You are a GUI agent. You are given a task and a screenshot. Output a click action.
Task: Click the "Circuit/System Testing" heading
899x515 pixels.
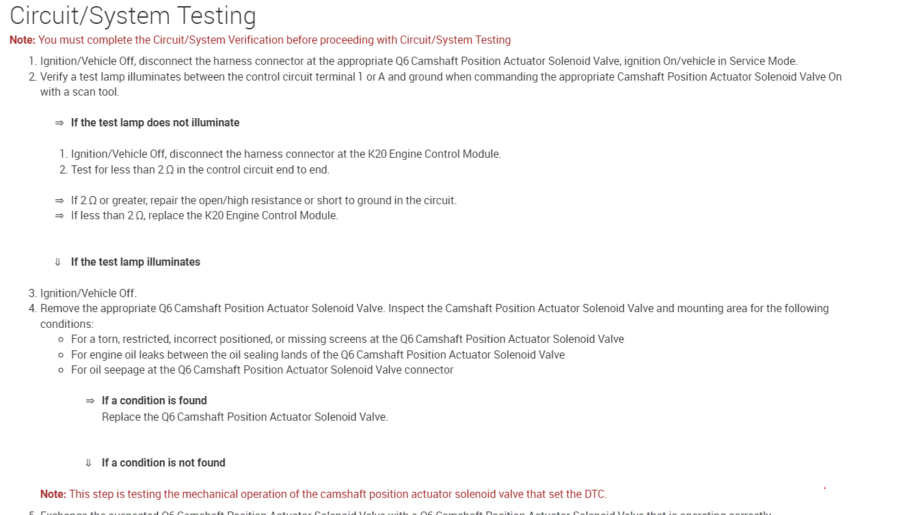tap(133, 16)
